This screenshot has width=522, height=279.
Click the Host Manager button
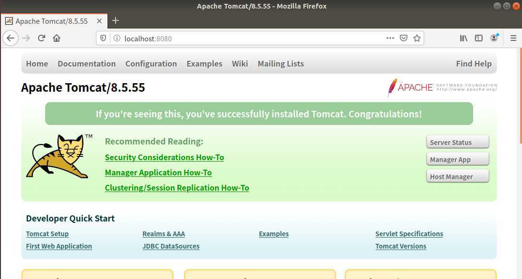(457, 176)
